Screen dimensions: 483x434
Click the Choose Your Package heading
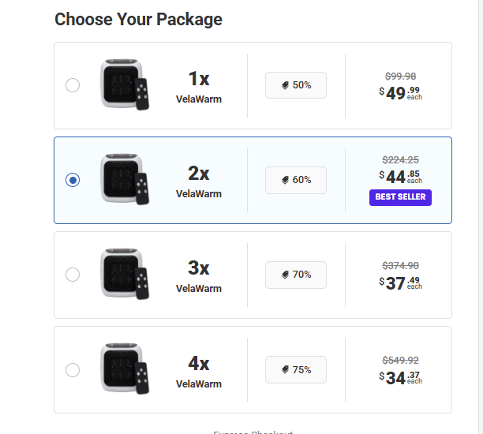[x=138, y=19]
